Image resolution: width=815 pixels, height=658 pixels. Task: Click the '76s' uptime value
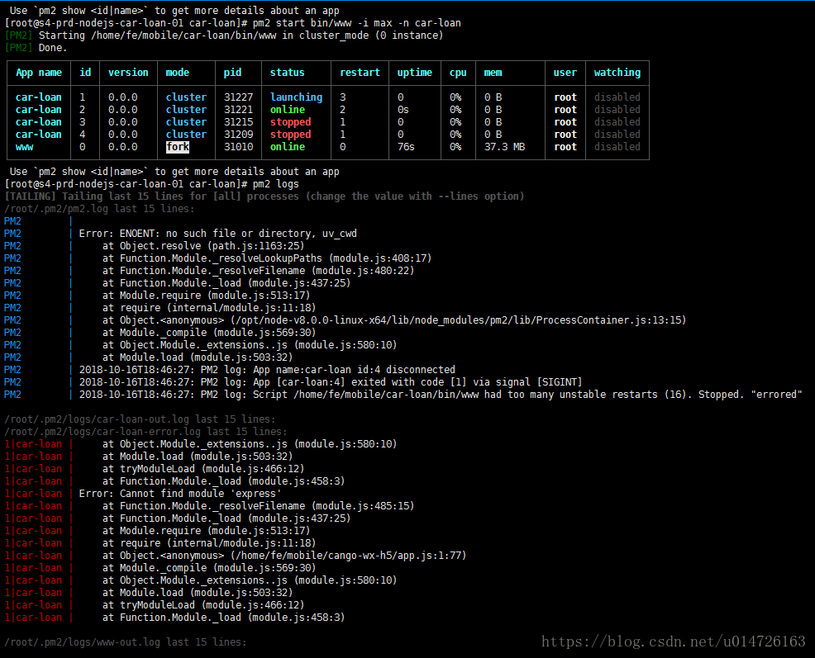[x=405, y=147]
